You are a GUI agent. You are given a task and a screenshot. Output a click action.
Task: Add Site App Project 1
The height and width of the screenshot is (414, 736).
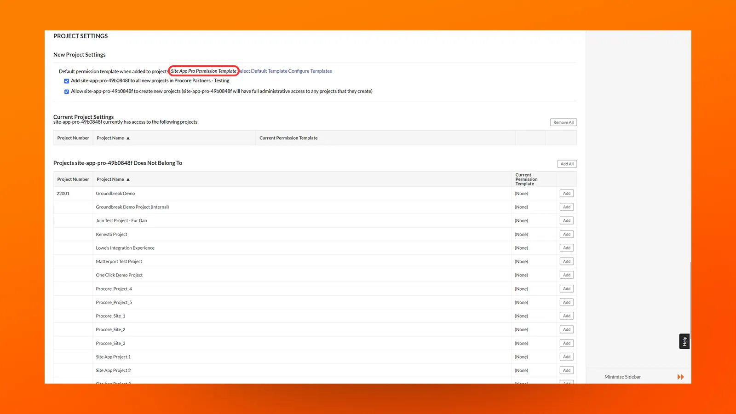[x=566, y=356]
